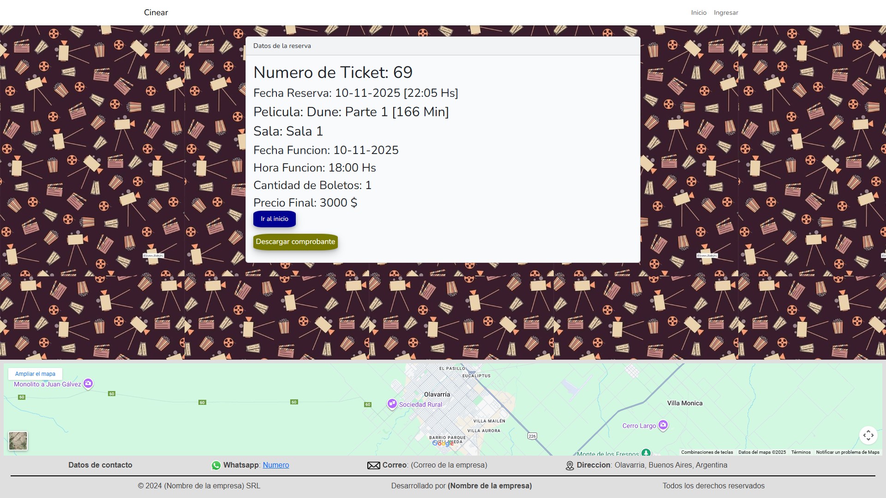The image size is (886, 498).
Task: Open the Ingresar navigation item
Action: pyautogui.click(x=726, y=12)
